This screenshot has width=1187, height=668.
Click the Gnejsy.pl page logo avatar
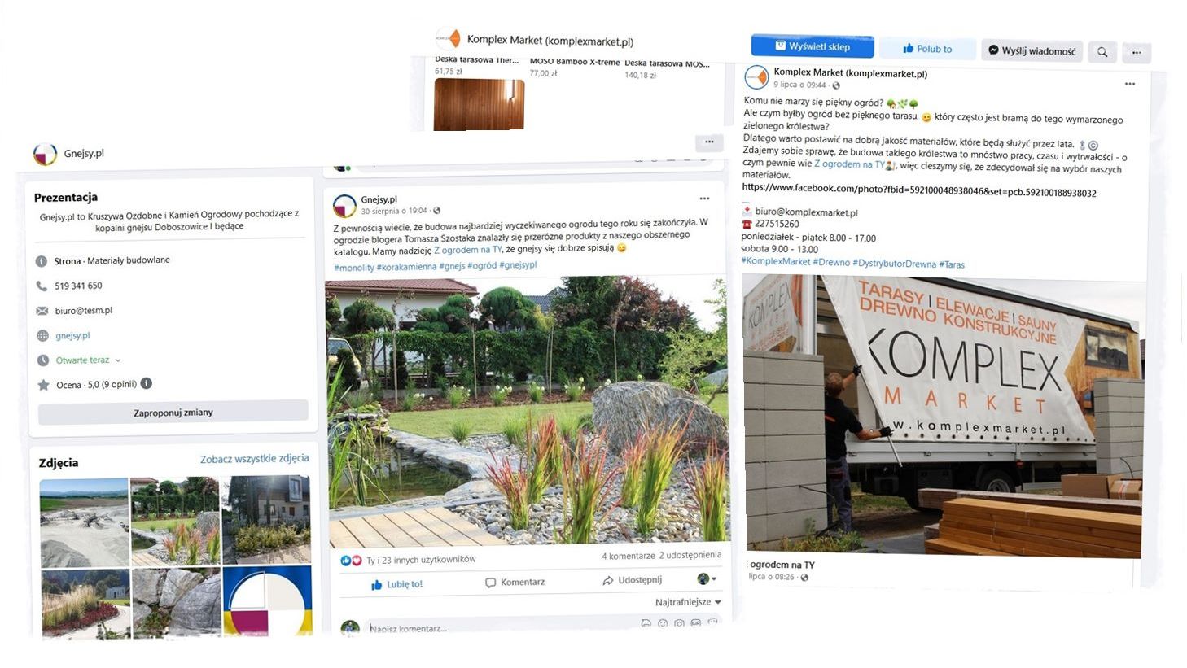pyautogui.click(x=45, y=154)
